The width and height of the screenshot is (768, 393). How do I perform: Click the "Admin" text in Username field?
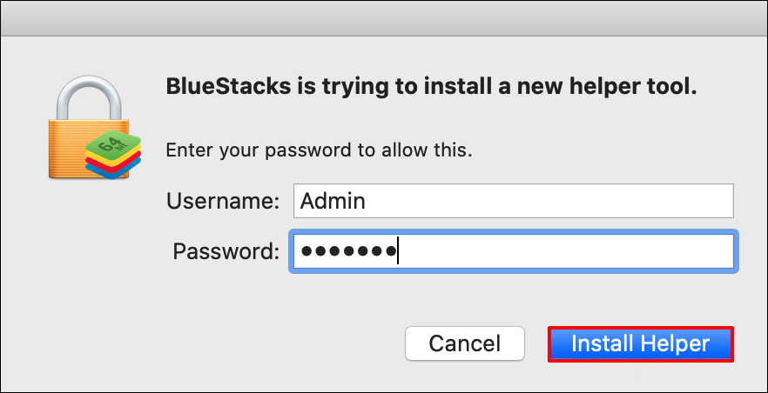point(332,201)
